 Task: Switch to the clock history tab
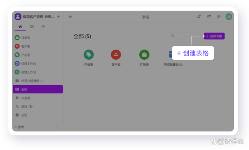(x=43, y=27)
